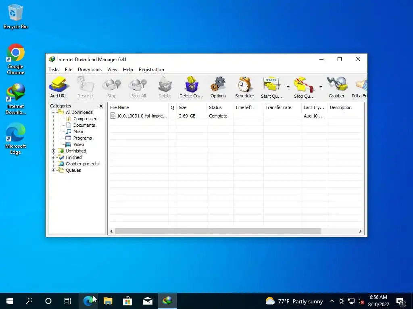The width and height of the screenshot is (413, 309).
Task: Click the download list horizontal scrollbar thumb
Action: pyautogui.click(x=218, y=231)
